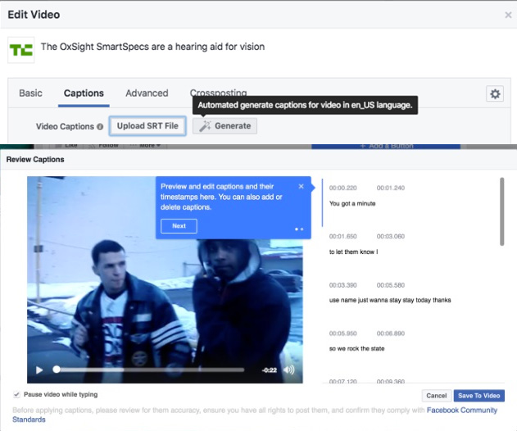Switch to the Basic tab

[x=30, y=93]
